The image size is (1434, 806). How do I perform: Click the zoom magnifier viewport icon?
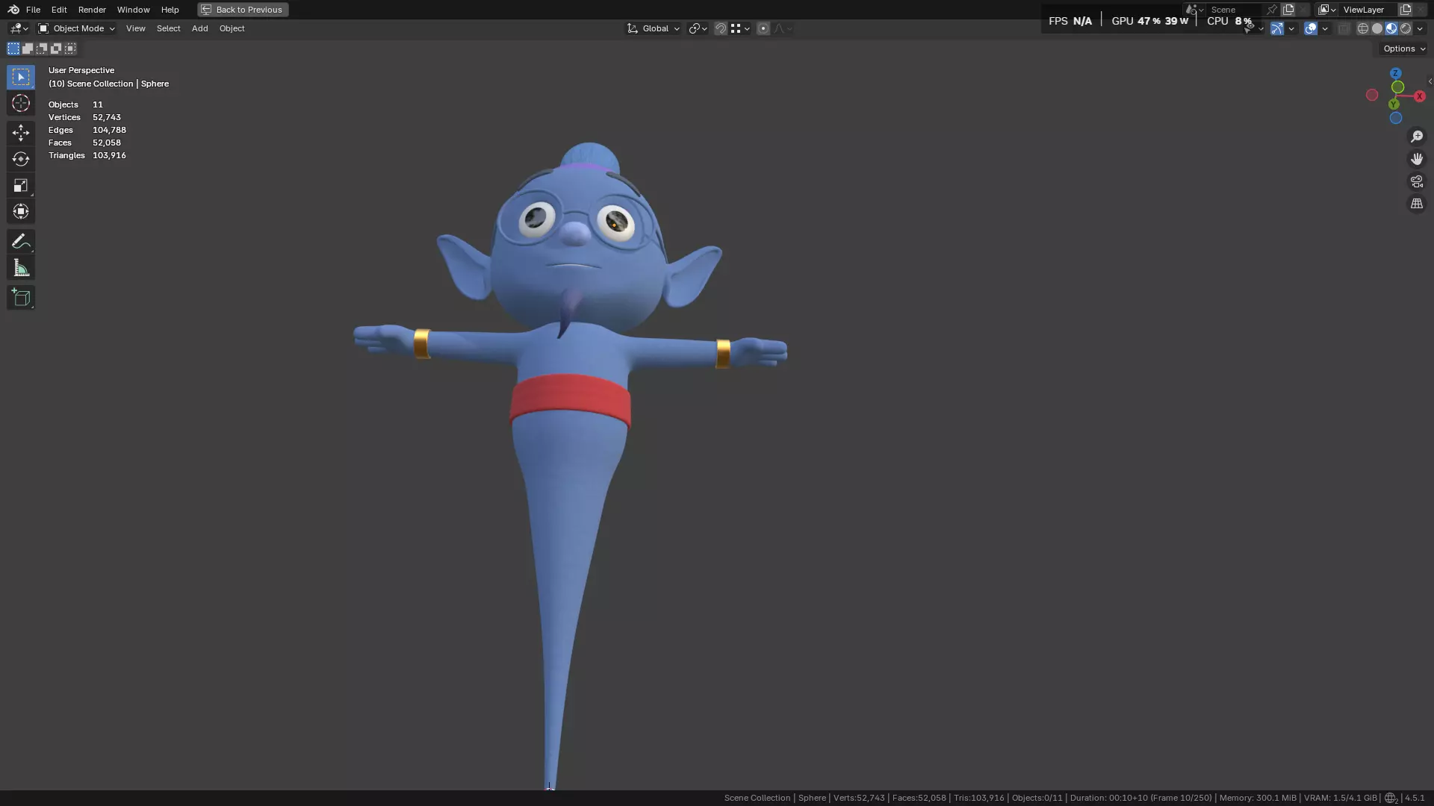coord(1416,137)
